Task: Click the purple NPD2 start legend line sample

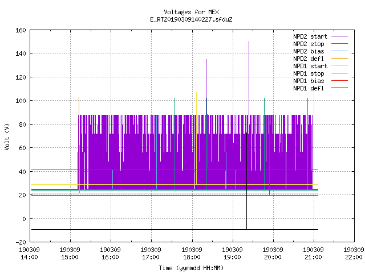Action: point(339,36)
